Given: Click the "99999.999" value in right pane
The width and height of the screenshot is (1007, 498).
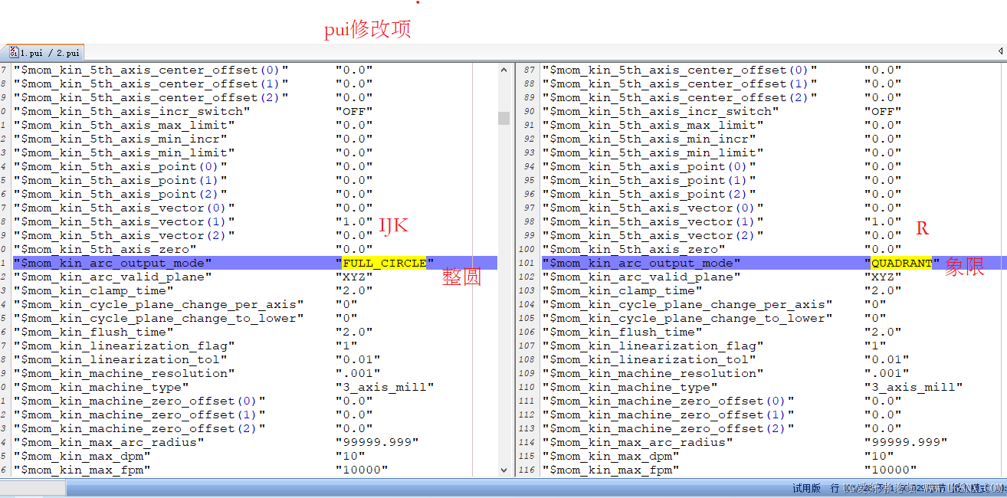Looking at the screenshot, I should coord(906,442).
